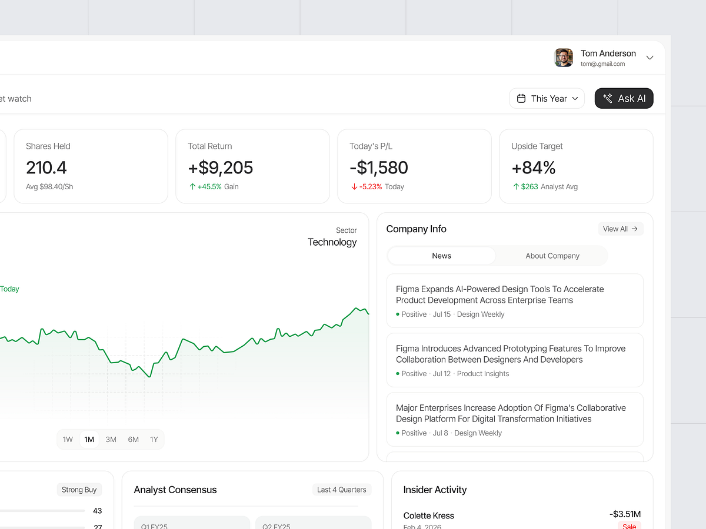The image size is (706, 529).
Task: Click the Avg $98.40/Sh text
Action: pyautogui.click(x=49, y=187)
